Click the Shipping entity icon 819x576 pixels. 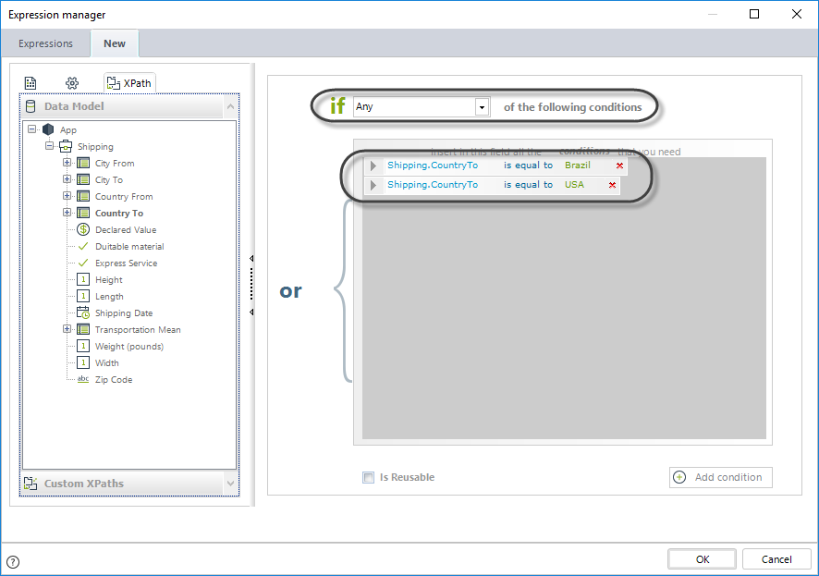66,146
